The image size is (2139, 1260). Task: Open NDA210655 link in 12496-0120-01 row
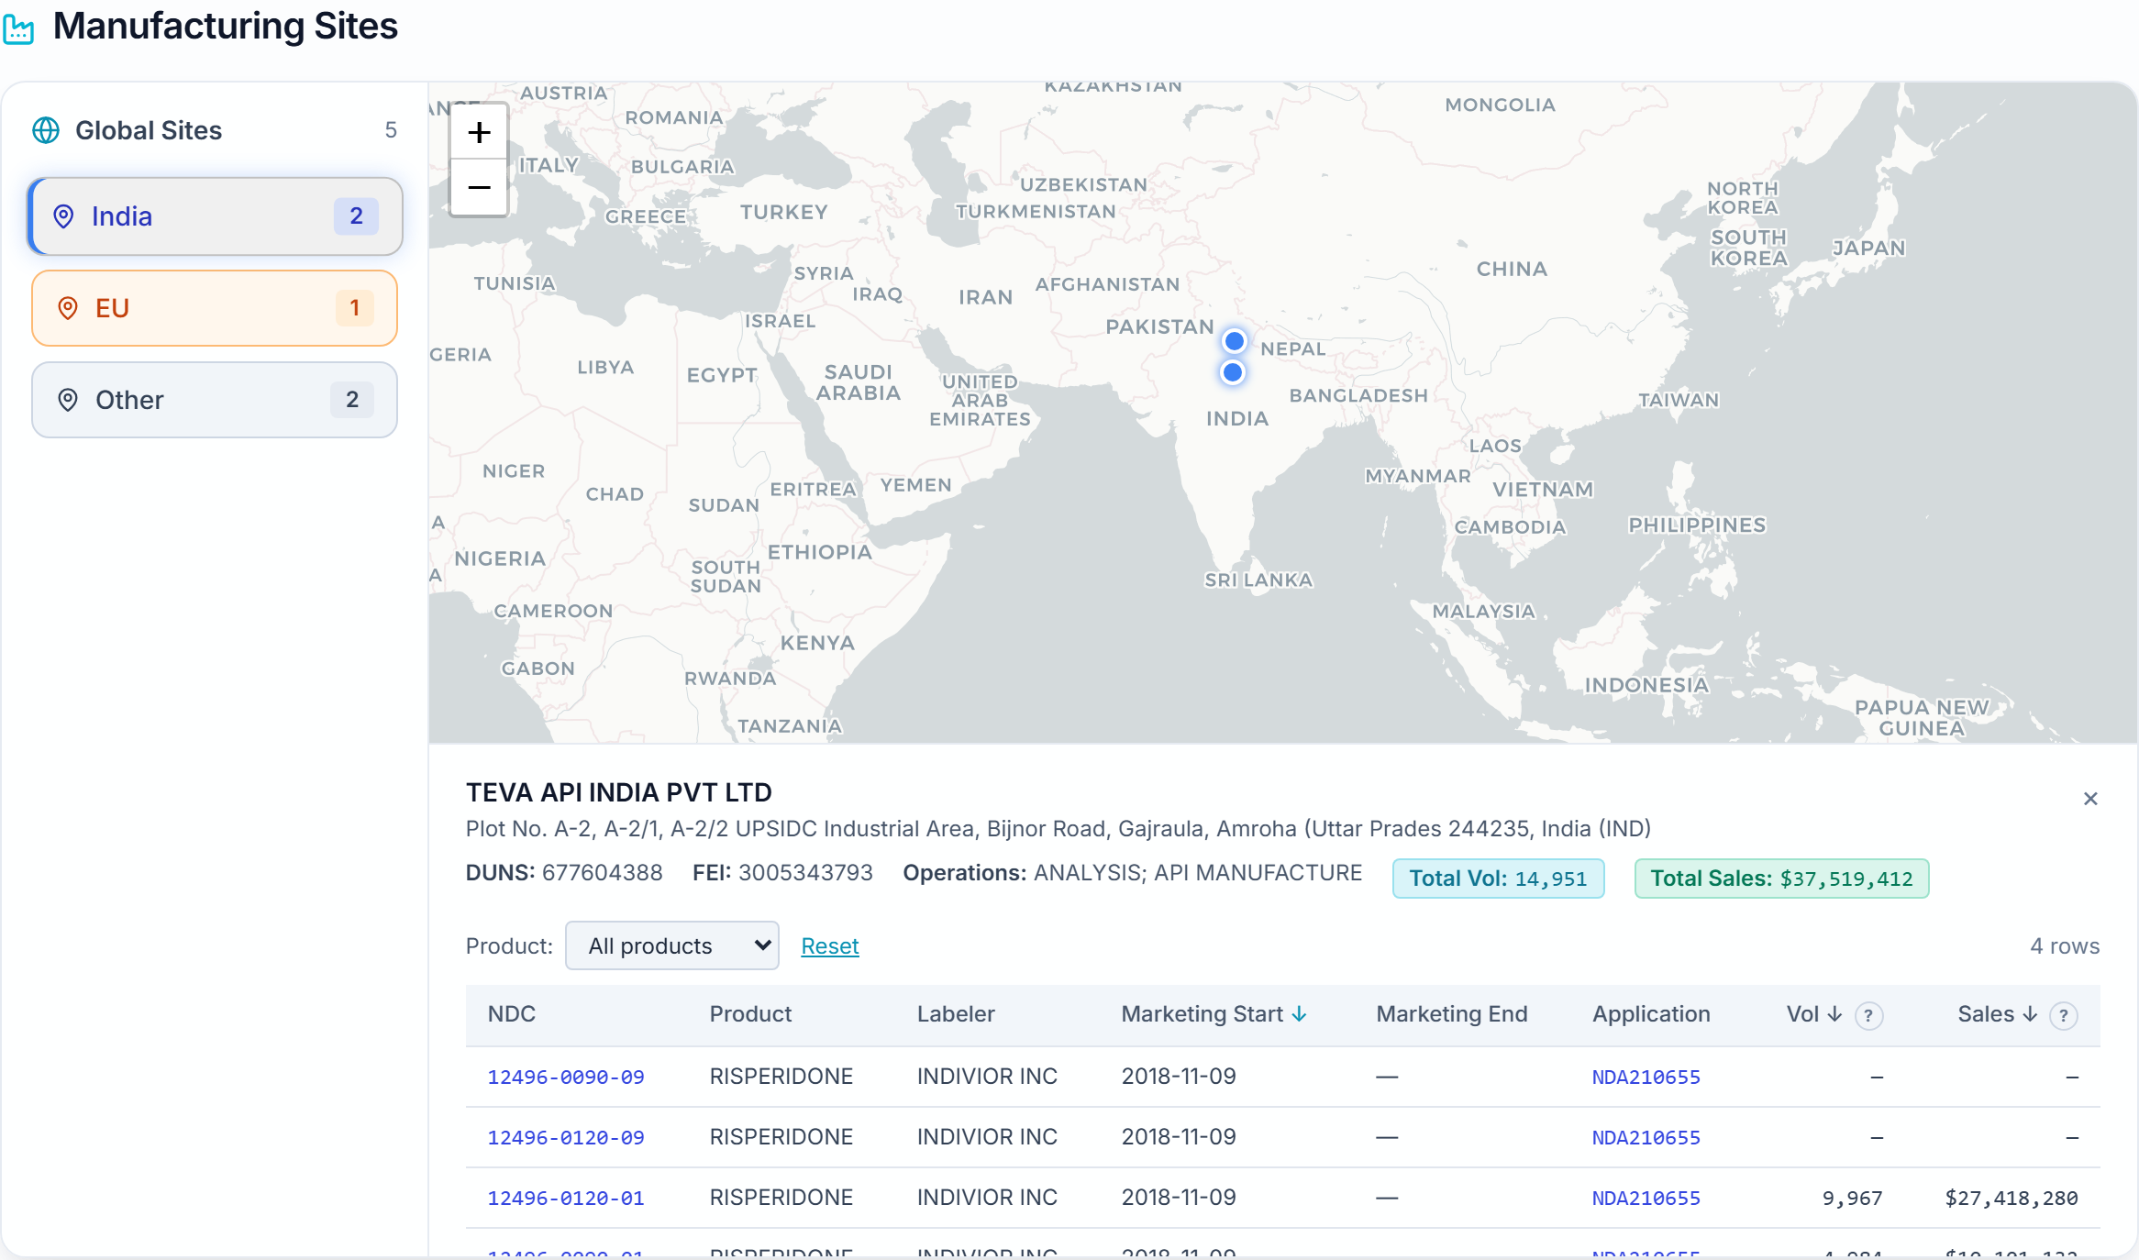[x=1646, y=1199]
